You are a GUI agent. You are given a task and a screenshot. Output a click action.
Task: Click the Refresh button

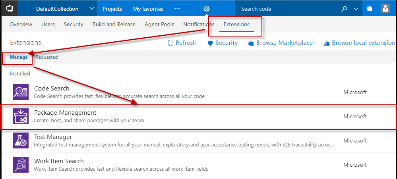(182, 43)
